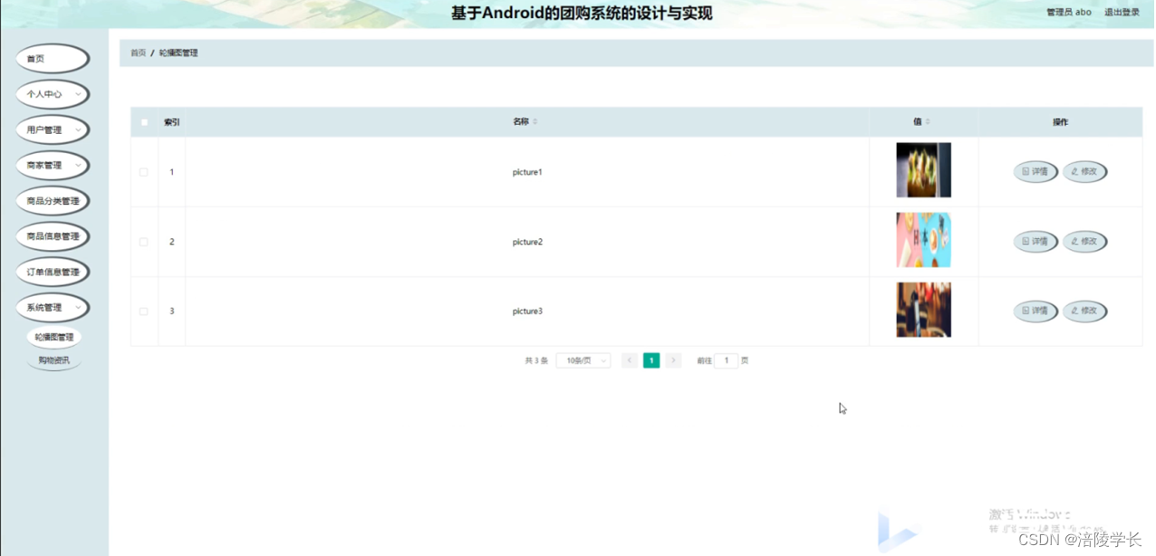Click the picture3 name cell
This screenshot has width=1156, height=556.
tap(527, 312)
